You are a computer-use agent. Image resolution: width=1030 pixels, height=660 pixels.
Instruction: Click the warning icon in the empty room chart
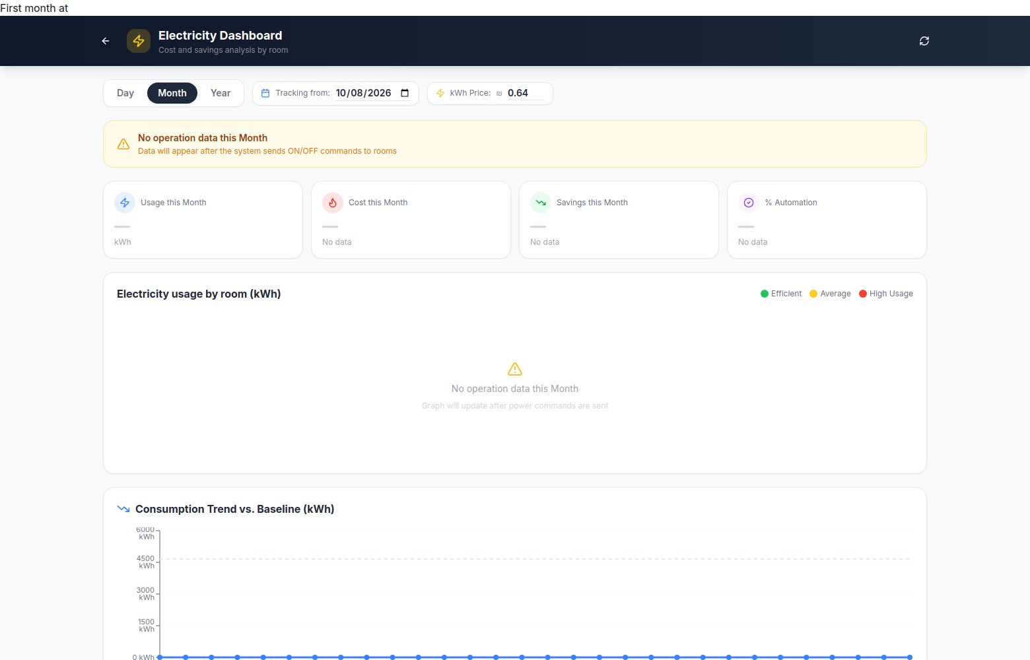(x=515, y=369)
